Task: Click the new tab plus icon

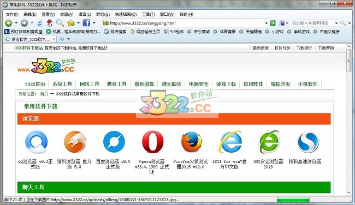Action: coord(62,39)
